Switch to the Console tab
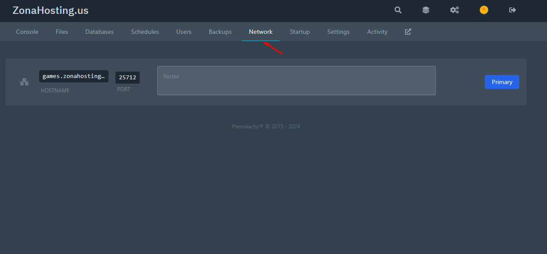This screenshot has width=547, height=254. (27, 32)
